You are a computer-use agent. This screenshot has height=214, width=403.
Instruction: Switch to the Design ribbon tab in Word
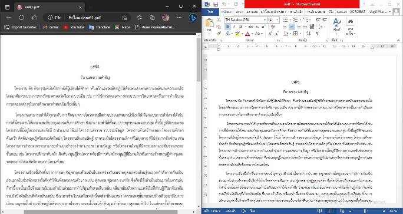pos(252,12)
